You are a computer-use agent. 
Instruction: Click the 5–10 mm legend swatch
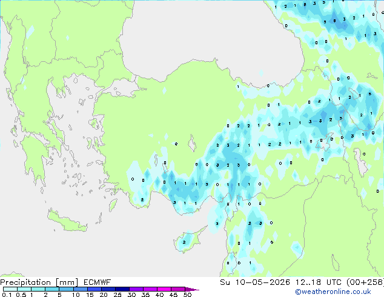tap(66, 289)
